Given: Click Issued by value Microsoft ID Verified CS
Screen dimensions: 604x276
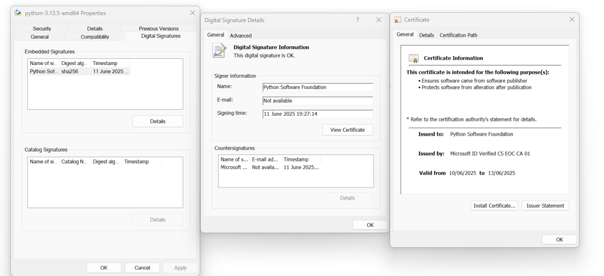Looking at the screenshot, I should pos(490,154).
